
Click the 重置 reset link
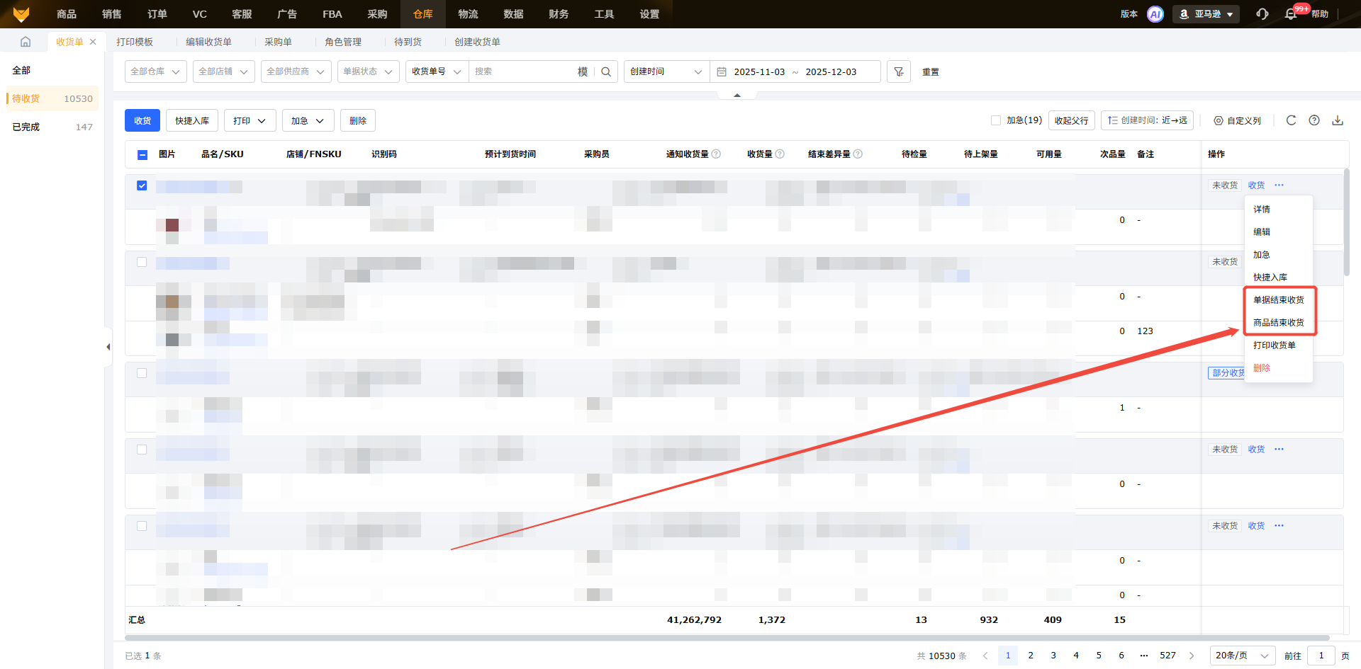tap(931, 72)
